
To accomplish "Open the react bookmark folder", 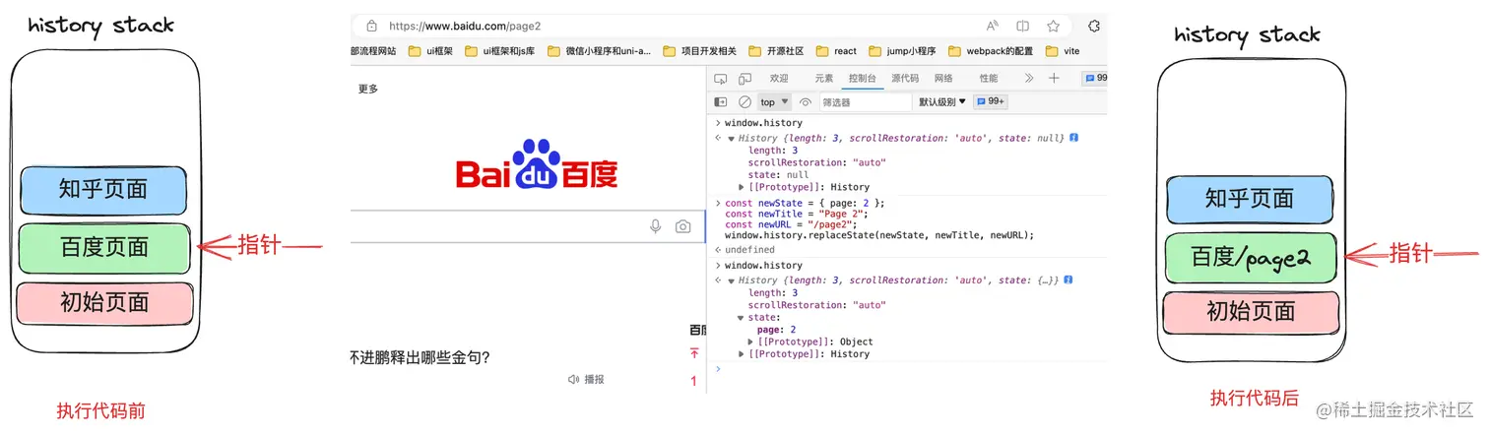I will point(836,51).
